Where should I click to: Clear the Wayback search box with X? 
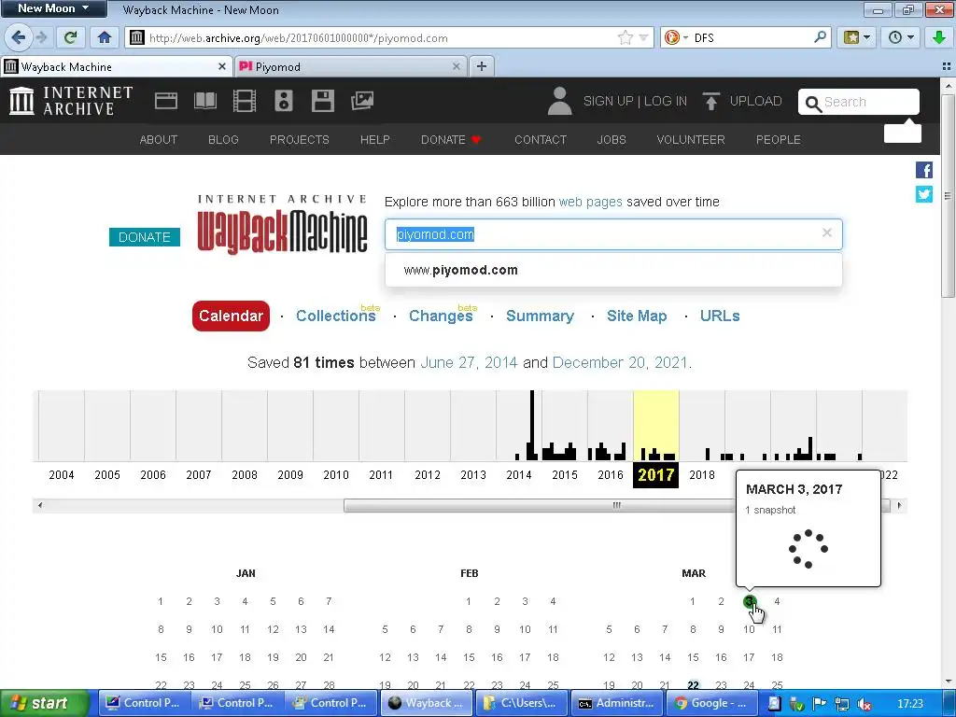827,232
